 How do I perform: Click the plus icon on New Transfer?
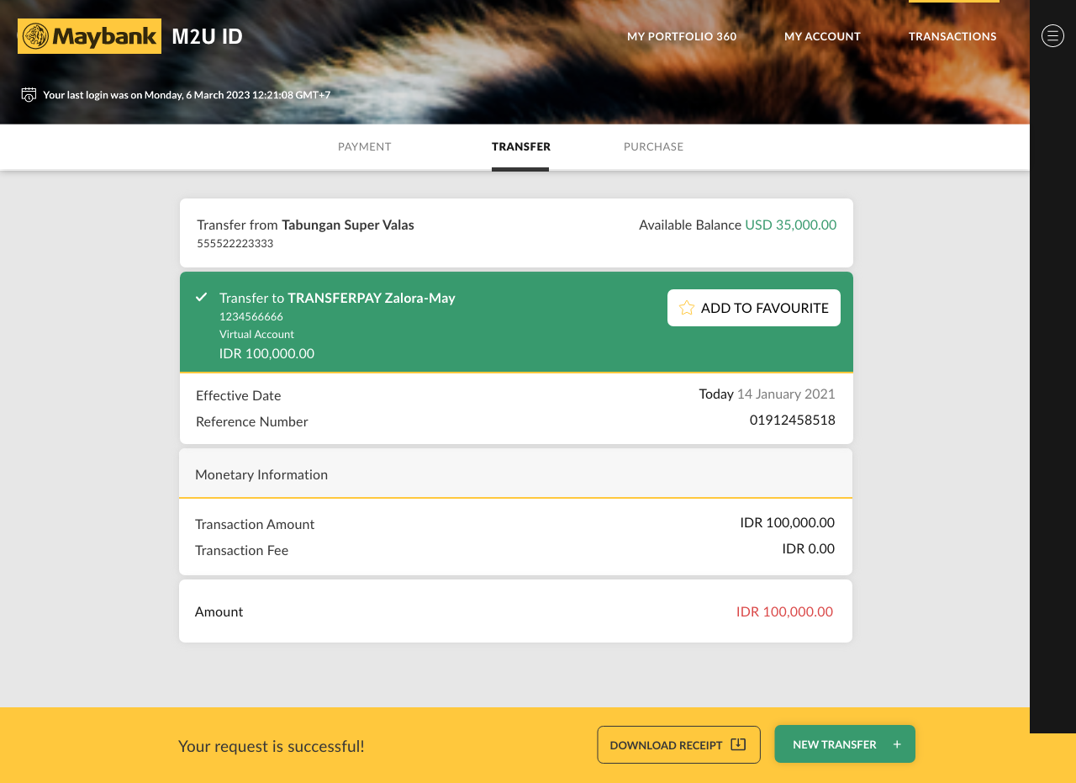coord(897,744)
